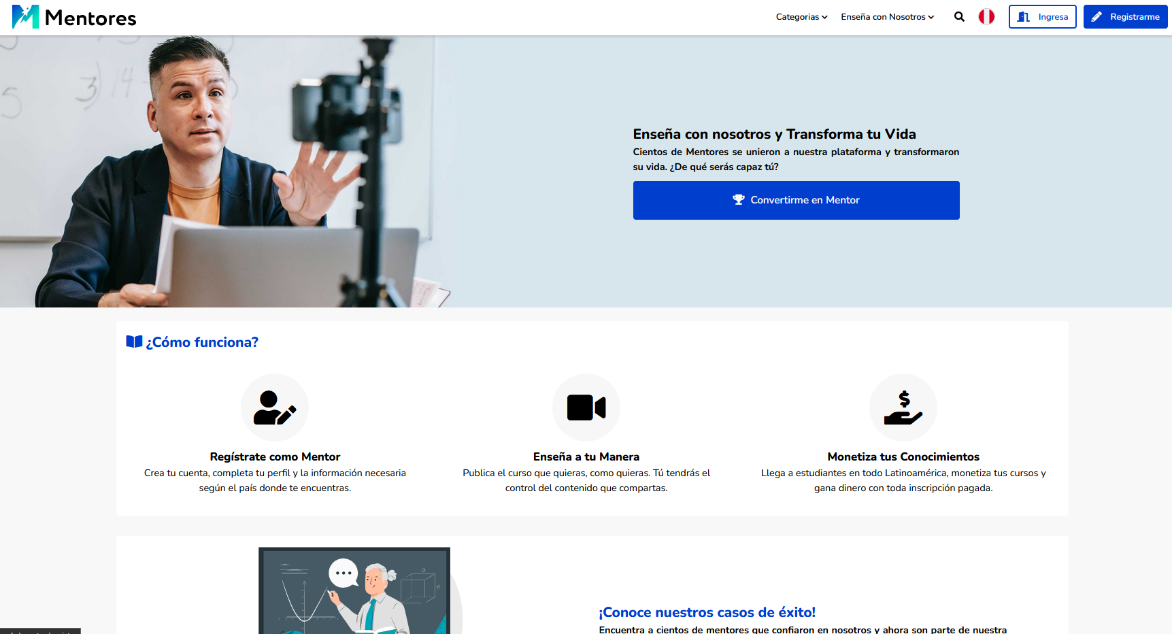
Task: Click Convertirme en Mentor button
Action: pos(796,200)
